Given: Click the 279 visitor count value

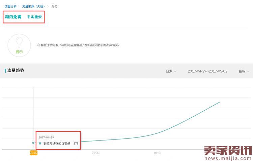Looking at the screenshot, I should click(x=76, y=143).
